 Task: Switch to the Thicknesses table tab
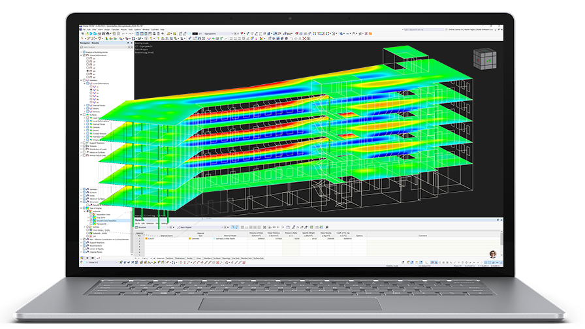click(x=180, y=258)
